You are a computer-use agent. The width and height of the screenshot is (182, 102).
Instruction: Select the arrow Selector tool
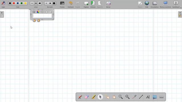pos(100,97)
